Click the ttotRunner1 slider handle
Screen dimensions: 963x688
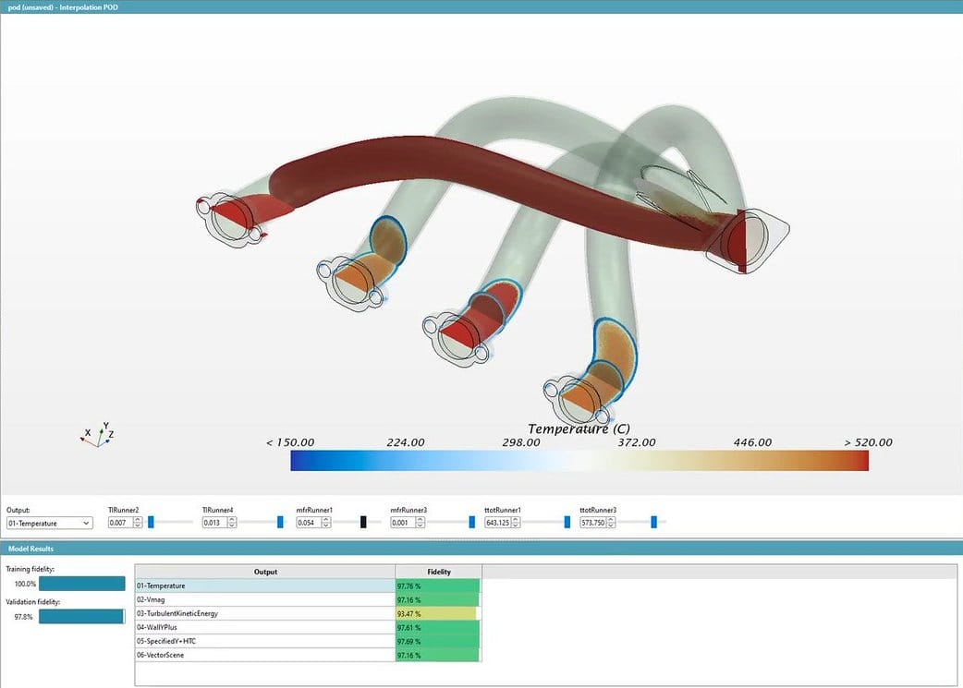pos(567,522)
